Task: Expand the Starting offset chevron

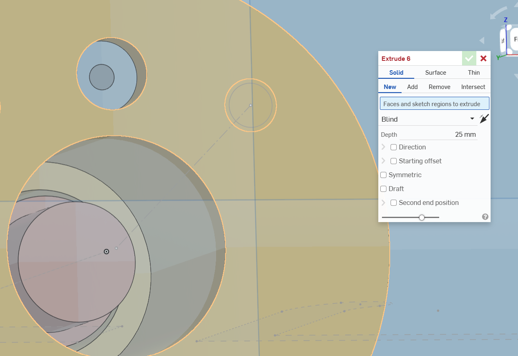Action: pos(383,161)
